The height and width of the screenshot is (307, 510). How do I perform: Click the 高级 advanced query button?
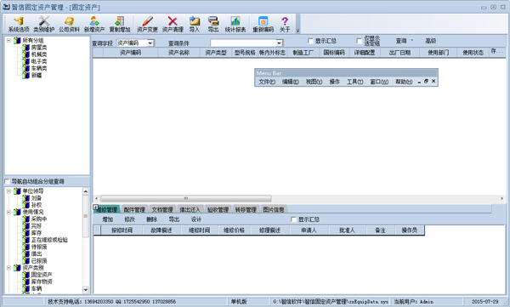pyautogui.click(x=431, y=41)
